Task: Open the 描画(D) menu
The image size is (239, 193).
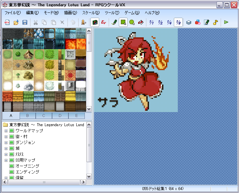Action: [x=71, y=13]
